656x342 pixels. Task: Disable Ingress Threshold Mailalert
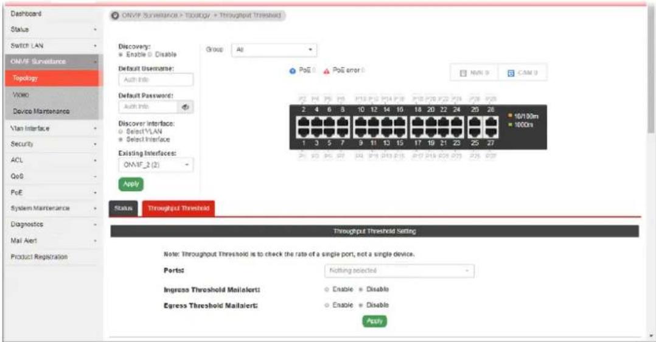pyautogui.click(x=361, y=289)
